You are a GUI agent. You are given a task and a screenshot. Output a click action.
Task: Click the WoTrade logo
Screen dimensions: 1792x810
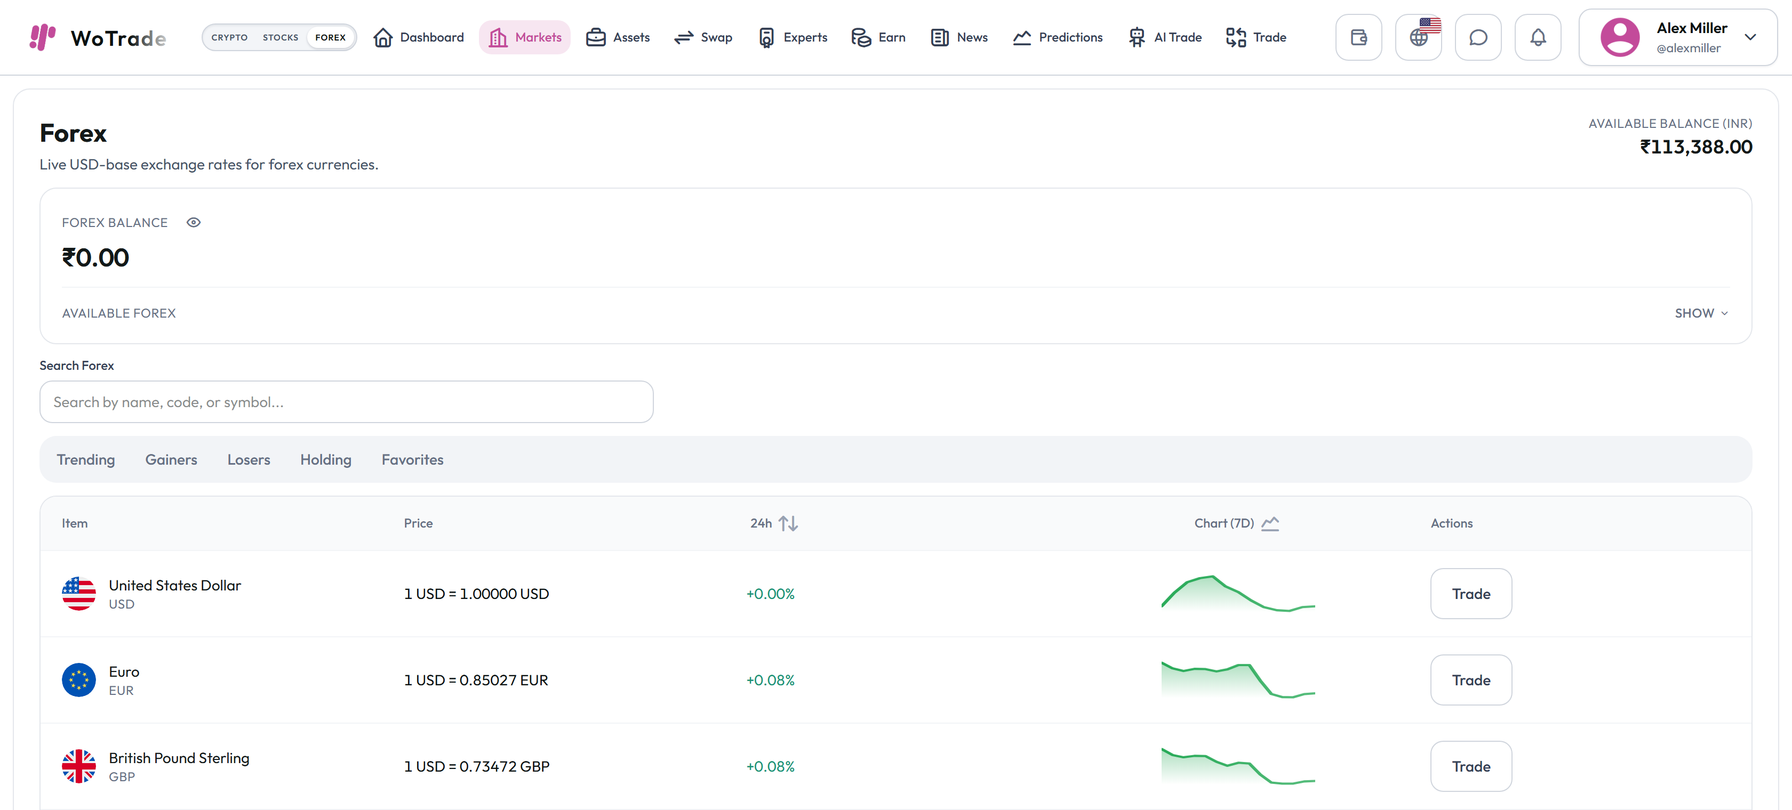[98, 37]
